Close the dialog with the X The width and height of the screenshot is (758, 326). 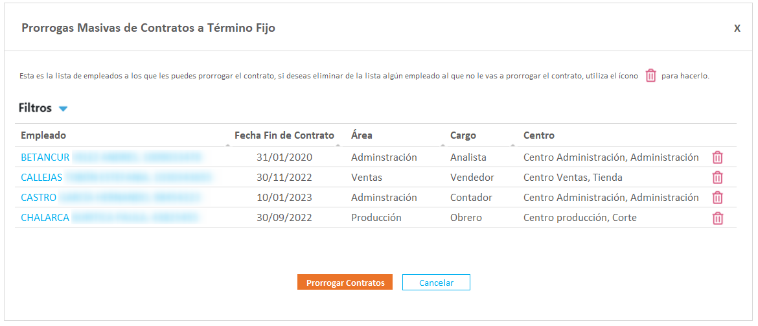click(737, 29)
